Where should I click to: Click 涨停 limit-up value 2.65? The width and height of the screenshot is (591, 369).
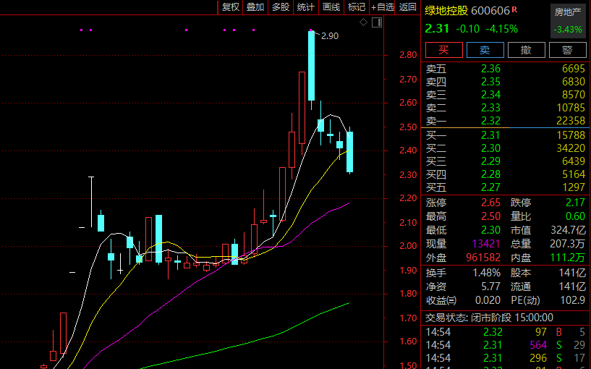point(490,203)
